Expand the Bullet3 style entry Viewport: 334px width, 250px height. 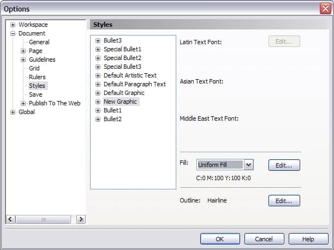[x=98, y=40]
